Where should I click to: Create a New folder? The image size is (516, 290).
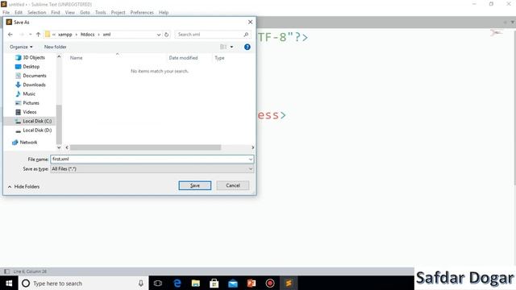pos(56,47)
